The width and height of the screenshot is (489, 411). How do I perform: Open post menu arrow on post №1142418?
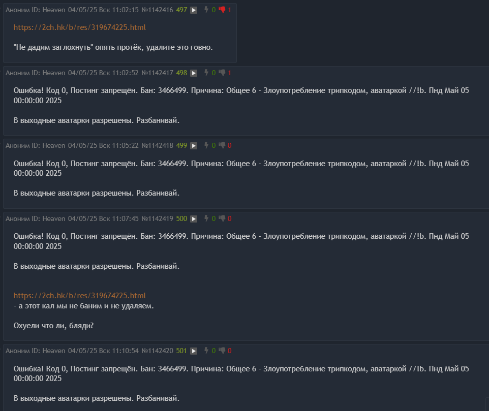(x=194, y=145)
